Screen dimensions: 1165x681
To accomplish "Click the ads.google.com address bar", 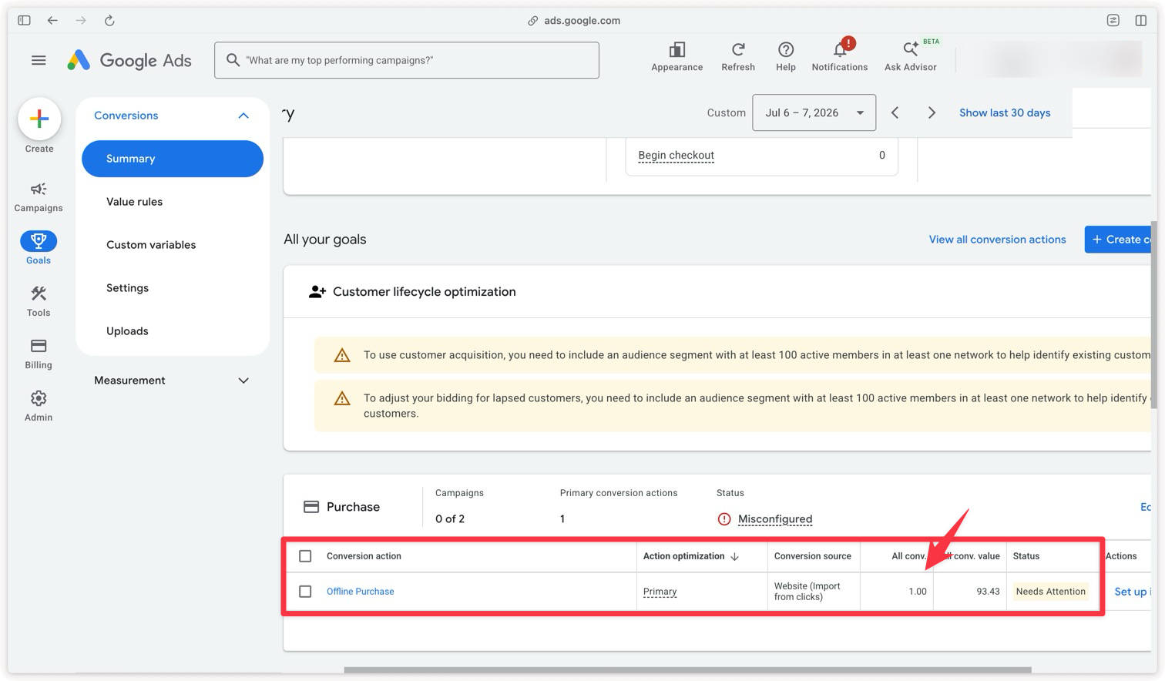I will tap(574, 21).
